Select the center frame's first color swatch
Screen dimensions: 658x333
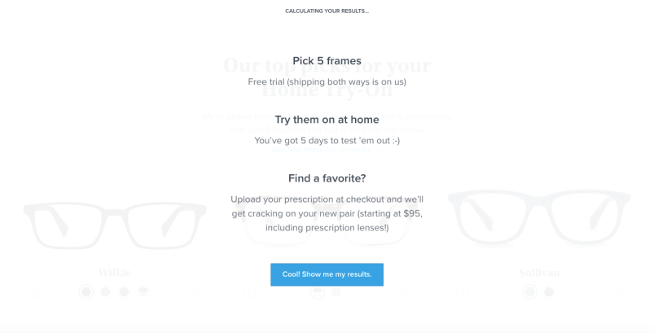click(318, 291)
